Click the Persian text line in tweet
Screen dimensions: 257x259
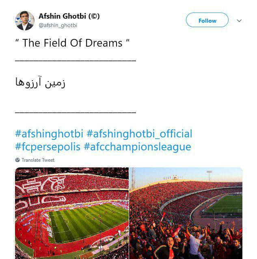40,82
